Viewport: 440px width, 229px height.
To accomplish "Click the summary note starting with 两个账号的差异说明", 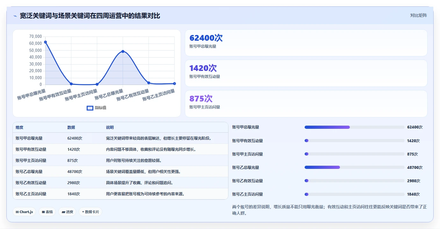I will pyautogui.click(x=329, y=210).
